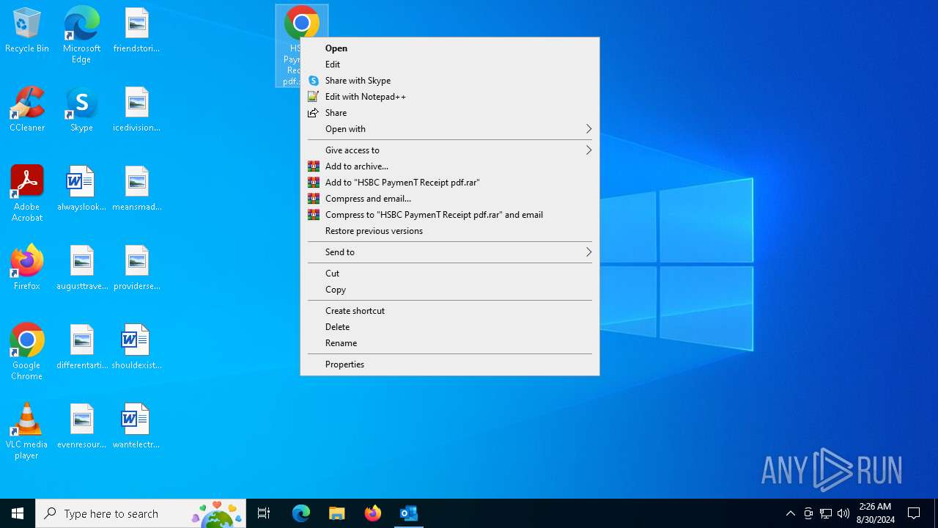Select the providerse... image file
The width and height of the screenshot is (938, 528).
136,268
